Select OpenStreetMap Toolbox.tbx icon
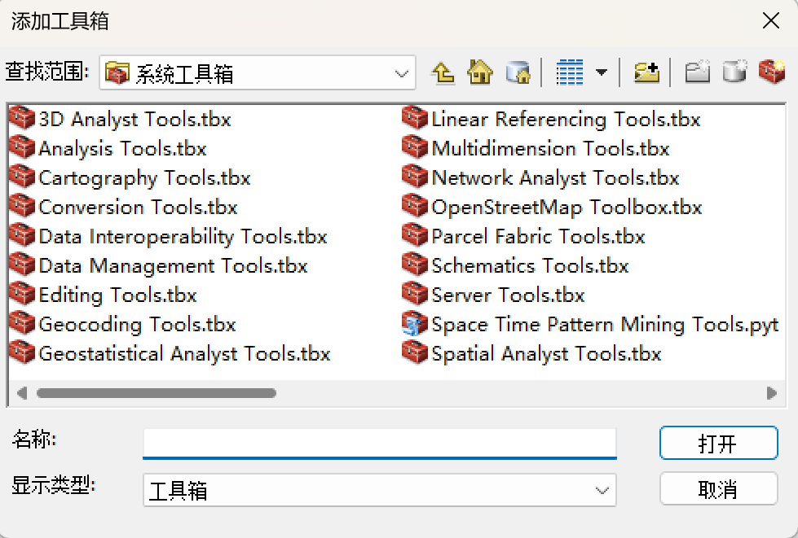 [415, 206]
